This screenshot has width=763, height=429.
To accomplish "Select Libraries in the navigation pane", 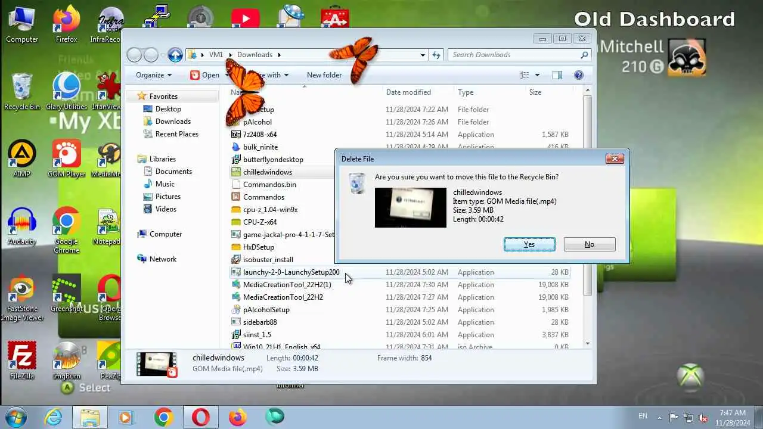I will [x=163, y=159].
